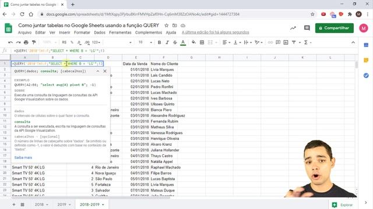The width and height of the screenshot is (373, 209).
Task: Open the functions sigma menu
Action: click(306, 42)
